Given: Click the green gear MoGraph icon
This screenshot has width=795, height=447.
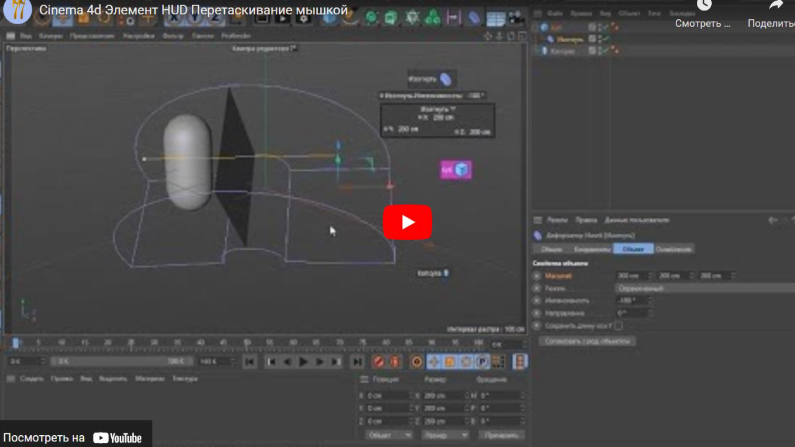Looking at the screenshot, I should tap(412, 17).
